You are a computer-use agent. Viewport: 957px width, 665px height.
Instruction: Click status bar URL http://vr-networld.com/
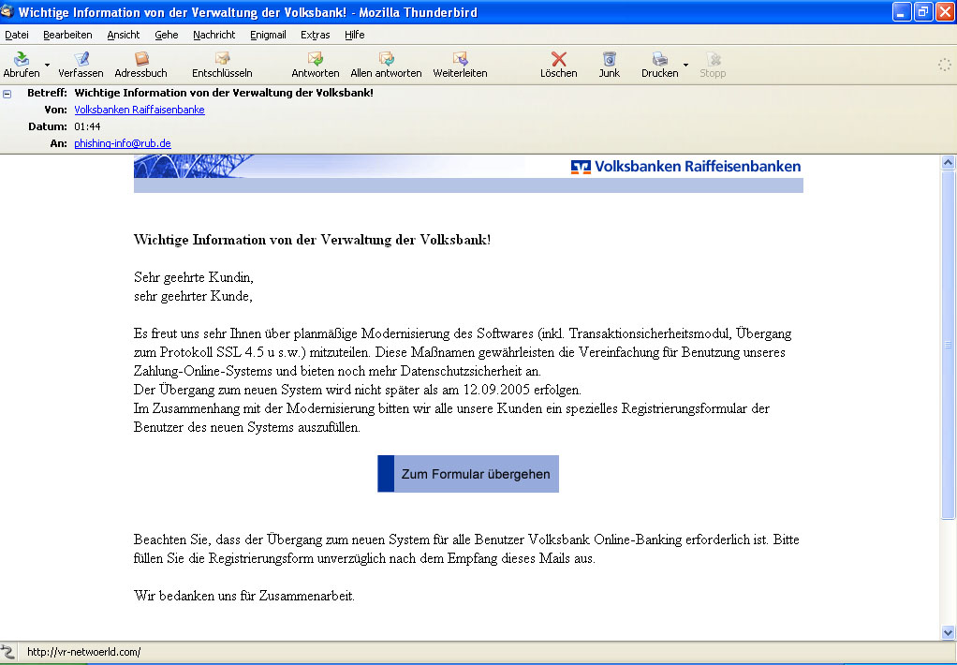[x=83, y=652]
